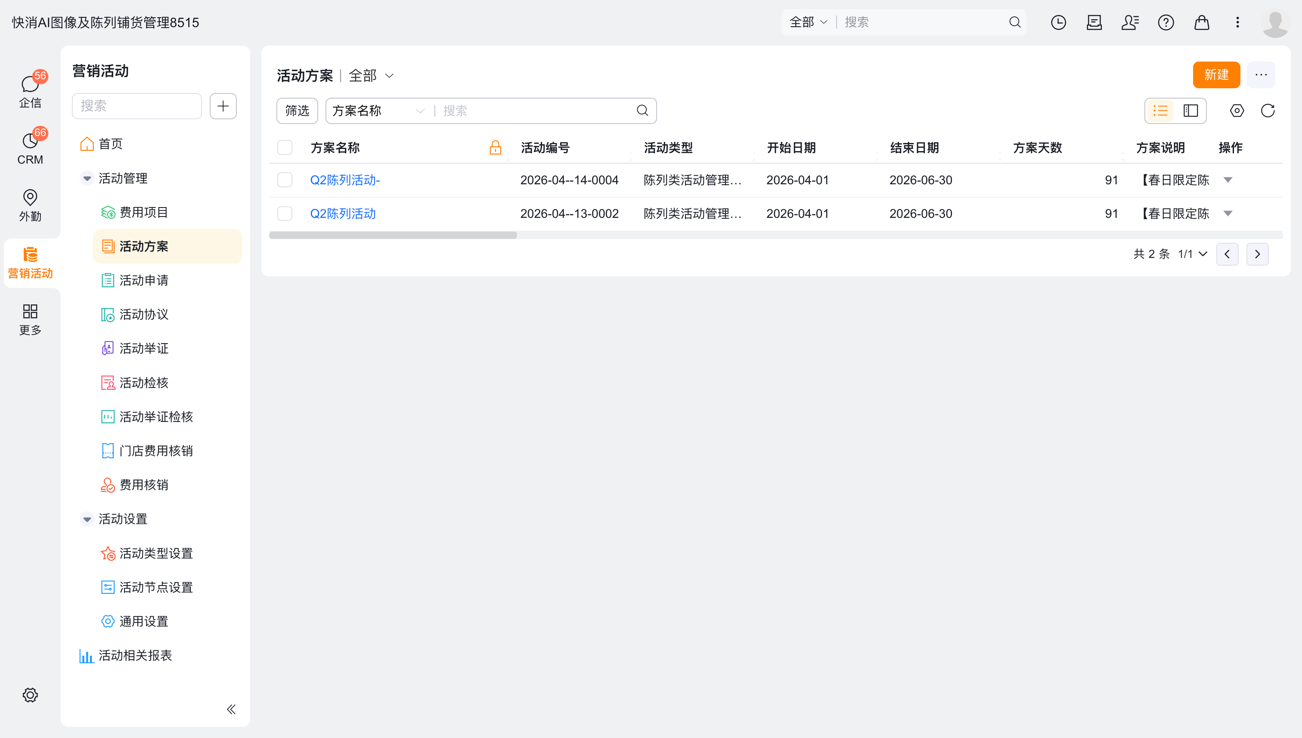This screenshot has height=738, width=1302.
Task: Open the shopping bag icon
Action: pyautogui.click(x=1202, y=22)
